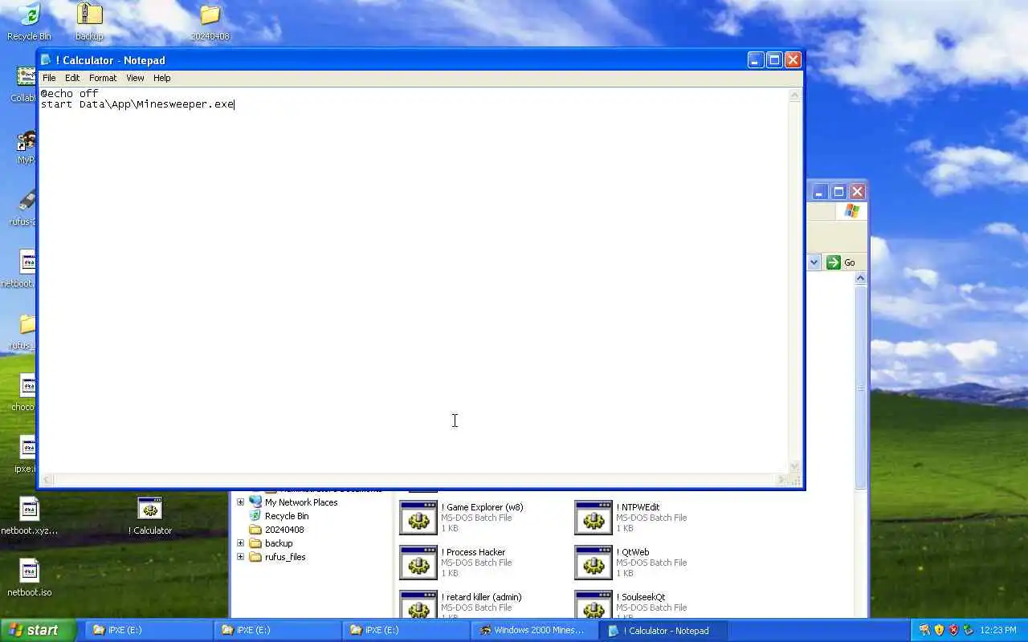
Task: Click the Explorer window's scrollbar up arrow
Action: 860,278
